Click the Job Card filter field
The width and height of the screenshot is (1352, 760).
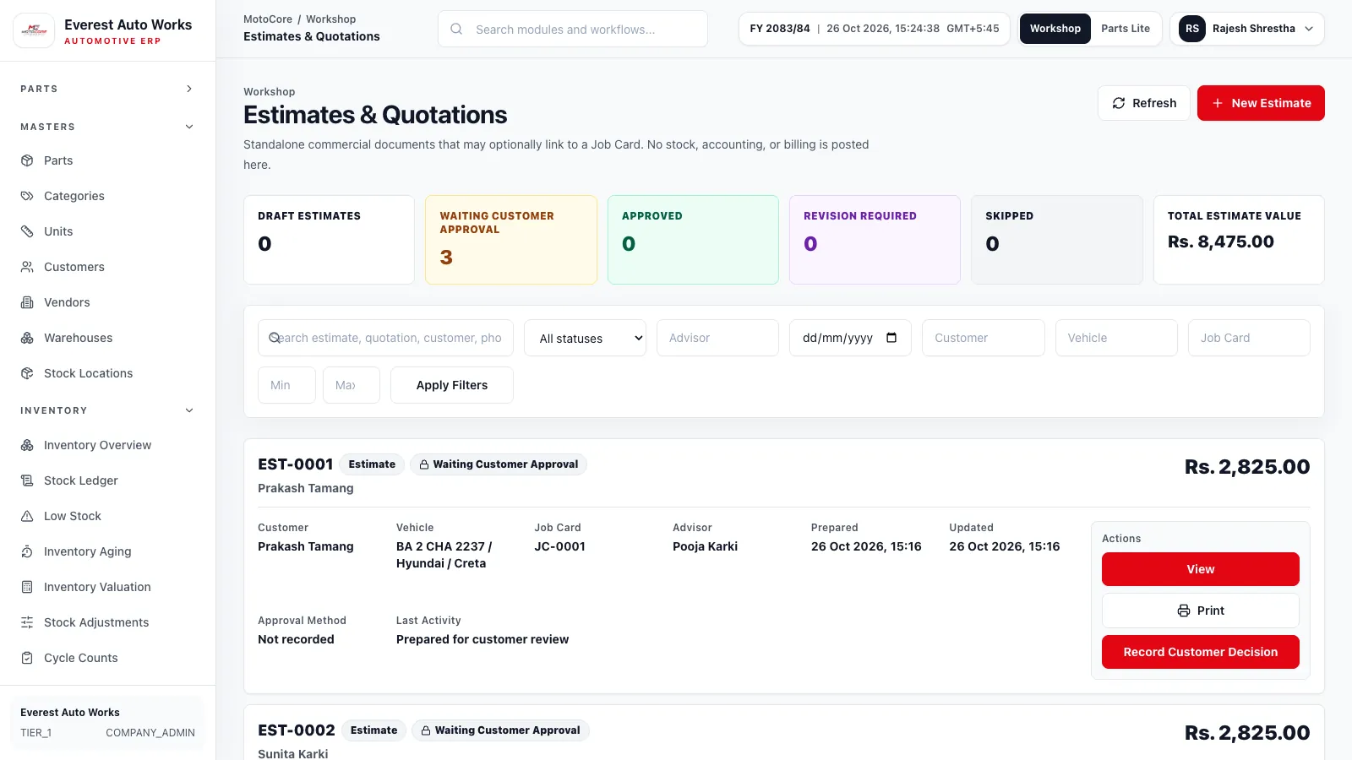coord(1249,338)
